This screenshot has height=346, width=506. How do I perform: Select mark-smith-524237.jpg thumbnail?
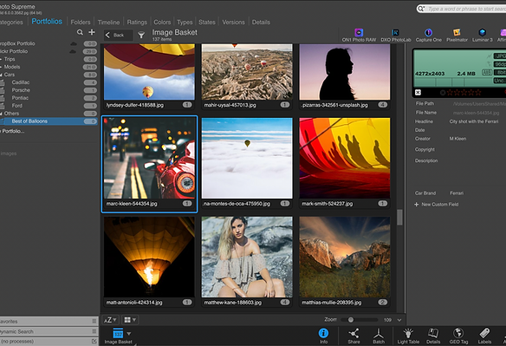click(345, 158)
